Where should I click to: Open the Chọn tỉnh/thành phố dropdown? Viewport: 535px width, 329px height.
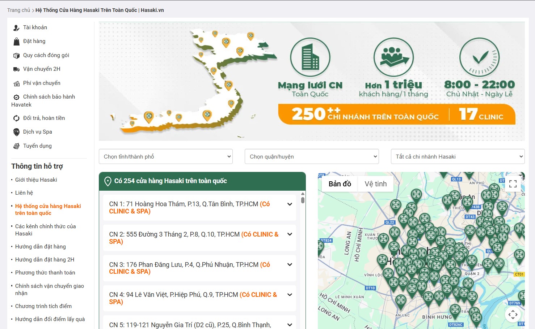click(x=165, y=157)
